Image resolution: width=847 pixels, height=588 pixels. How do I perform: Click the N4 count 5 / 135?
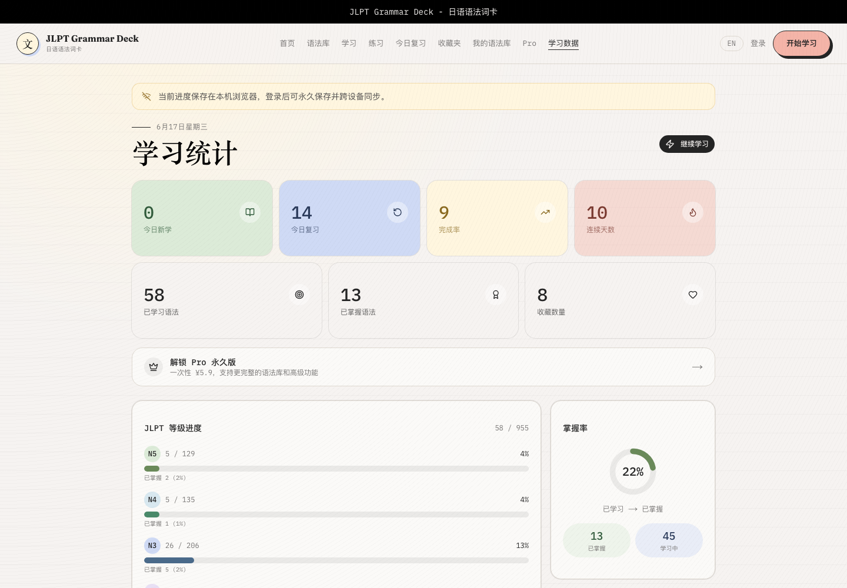click(180, 500)
